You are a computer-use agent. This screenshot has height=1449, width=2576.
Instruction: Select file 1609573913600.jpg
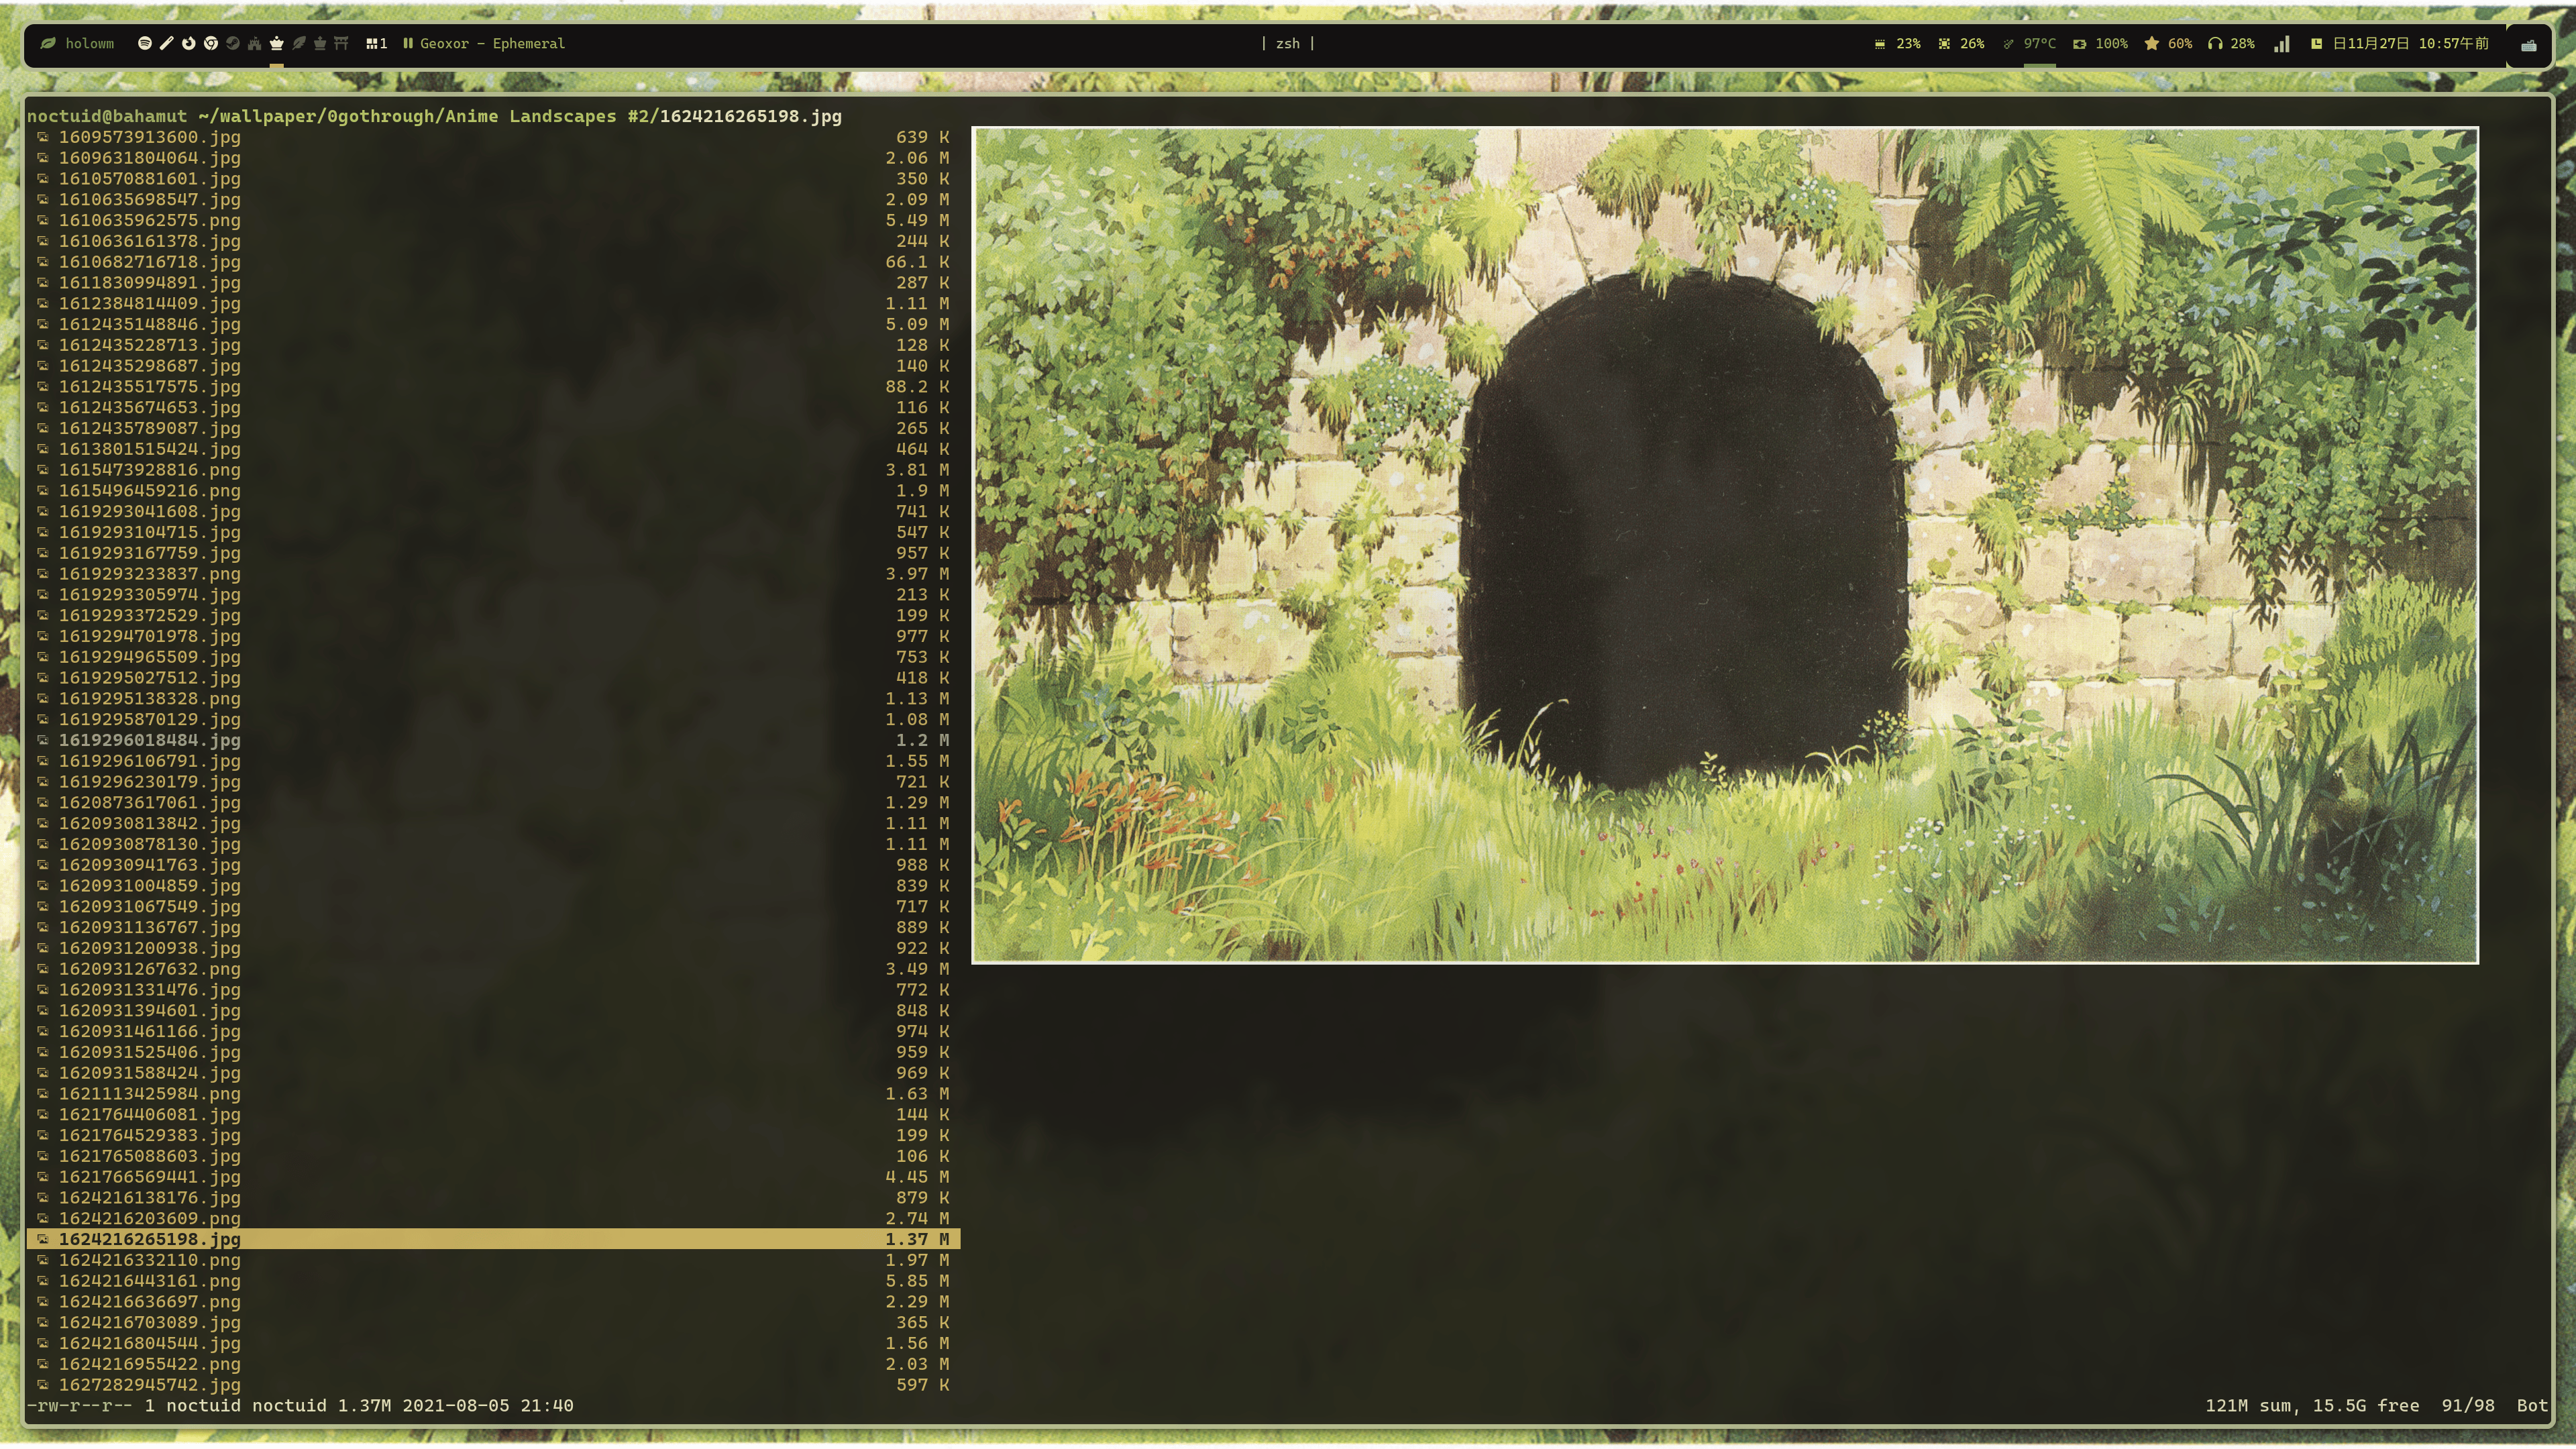(x=493, y=137)
